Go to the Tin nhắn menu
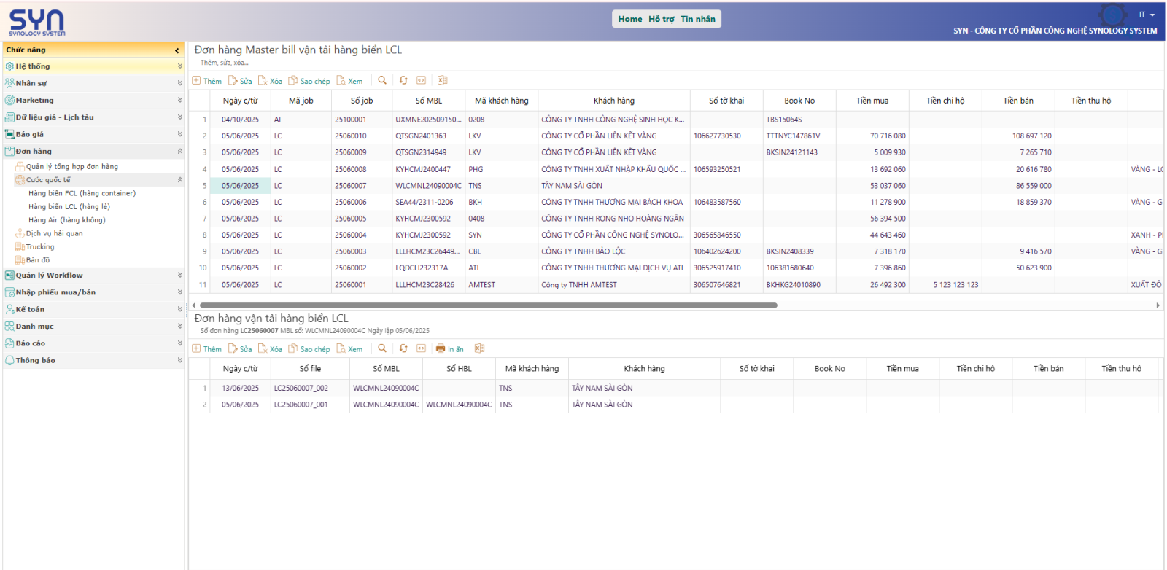1167x570 pixels. [x=697, y=19]
